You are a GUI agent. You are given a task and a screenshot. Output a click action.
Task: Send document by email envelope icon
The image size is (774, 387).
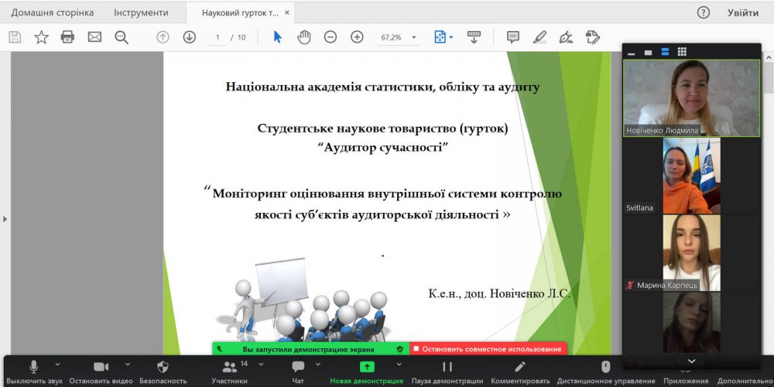pos(94,37)
